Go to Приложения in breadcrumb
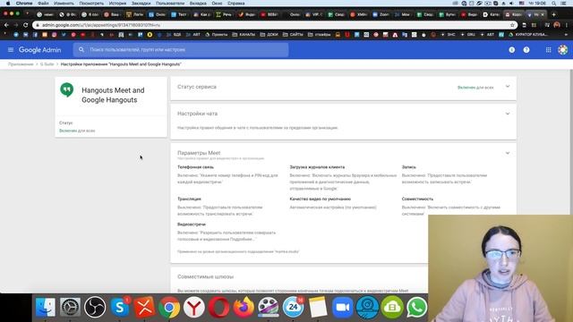Viewport: 573px width, 322px height. pos(21,64)
